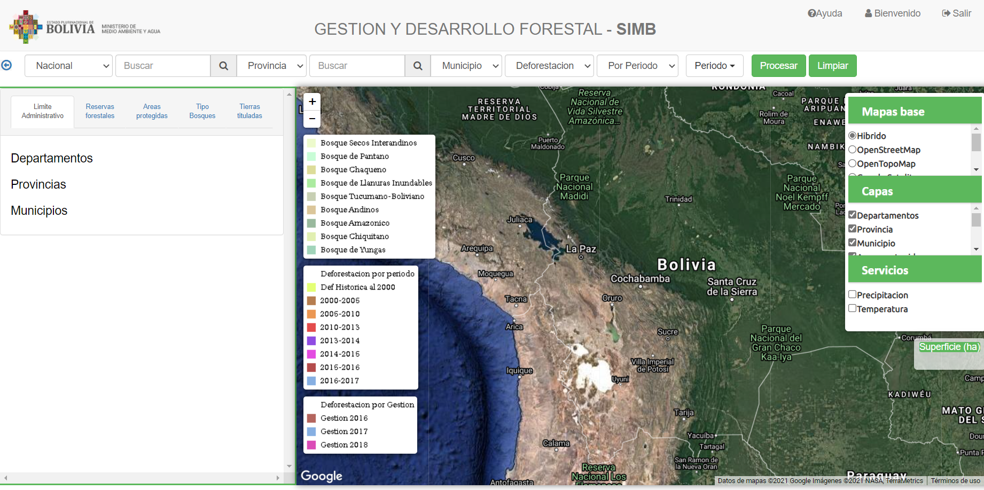Open the Municipio dropdown
Screen dimensions: 984x490
pyautogui.click(x=466, y=66)
